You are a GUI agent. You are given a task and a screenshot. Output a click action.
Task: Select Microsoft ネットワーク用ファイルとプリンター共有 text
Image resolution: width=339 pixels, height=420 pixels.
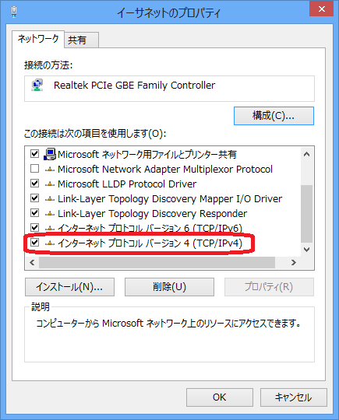[x=147, y=155]
